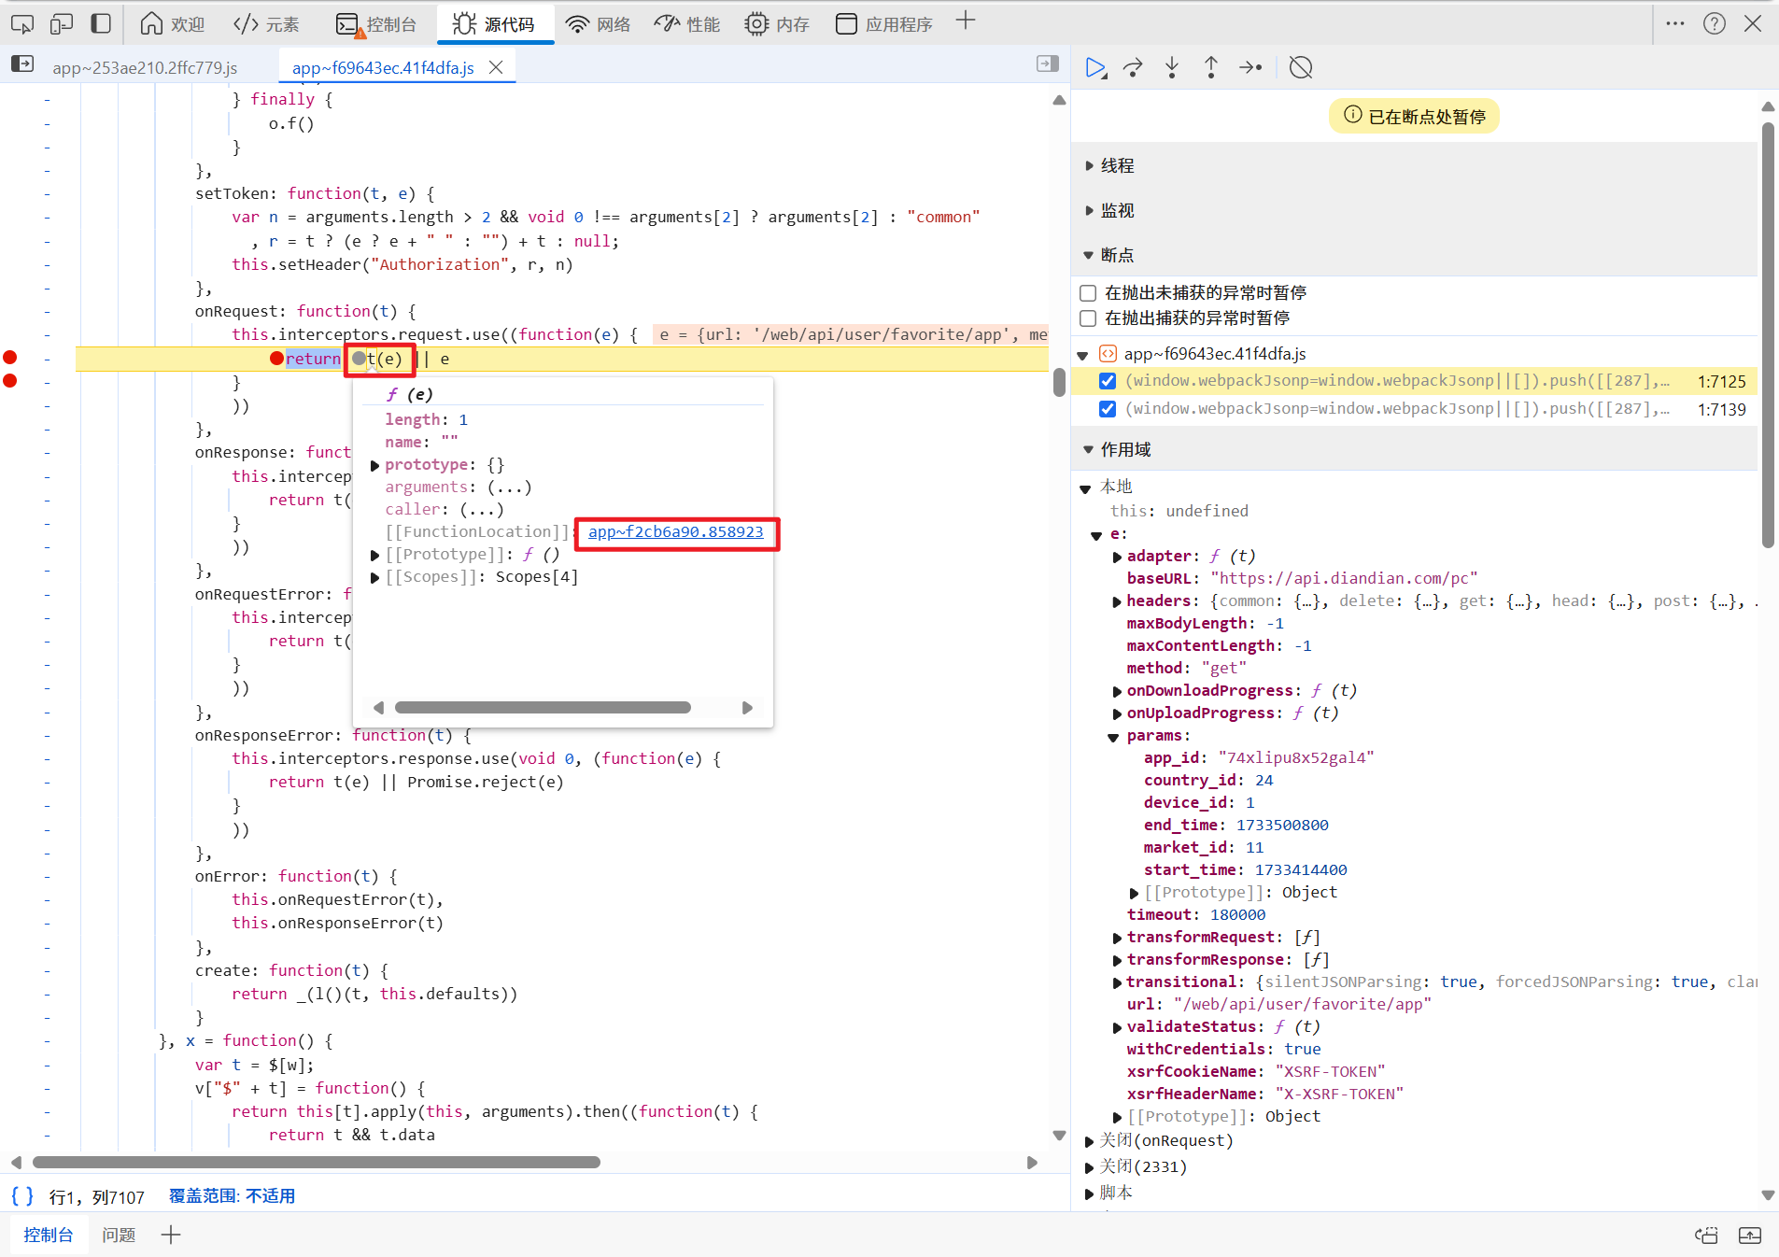Switch to the 网络 network tab

[598, 24]
